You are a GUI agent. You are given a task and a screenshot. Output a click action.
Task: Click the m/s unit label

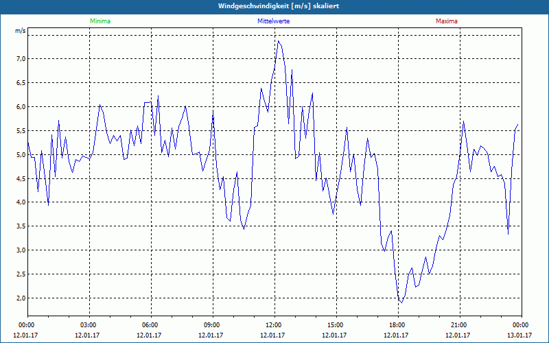(21, 31)
